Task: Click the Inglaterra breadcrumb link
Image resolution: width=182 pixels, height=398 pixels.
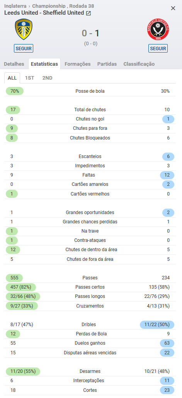Action: click(x=15, y=6)
